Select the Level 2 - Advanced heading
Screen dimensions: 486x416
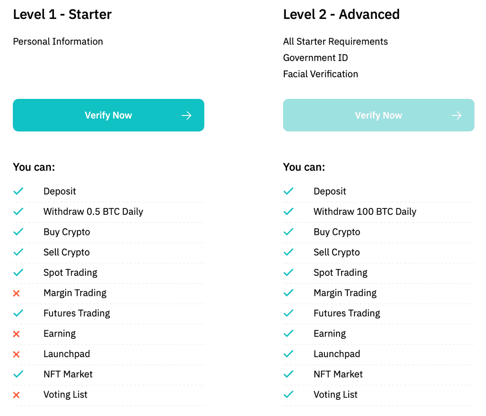pos(341,14)
